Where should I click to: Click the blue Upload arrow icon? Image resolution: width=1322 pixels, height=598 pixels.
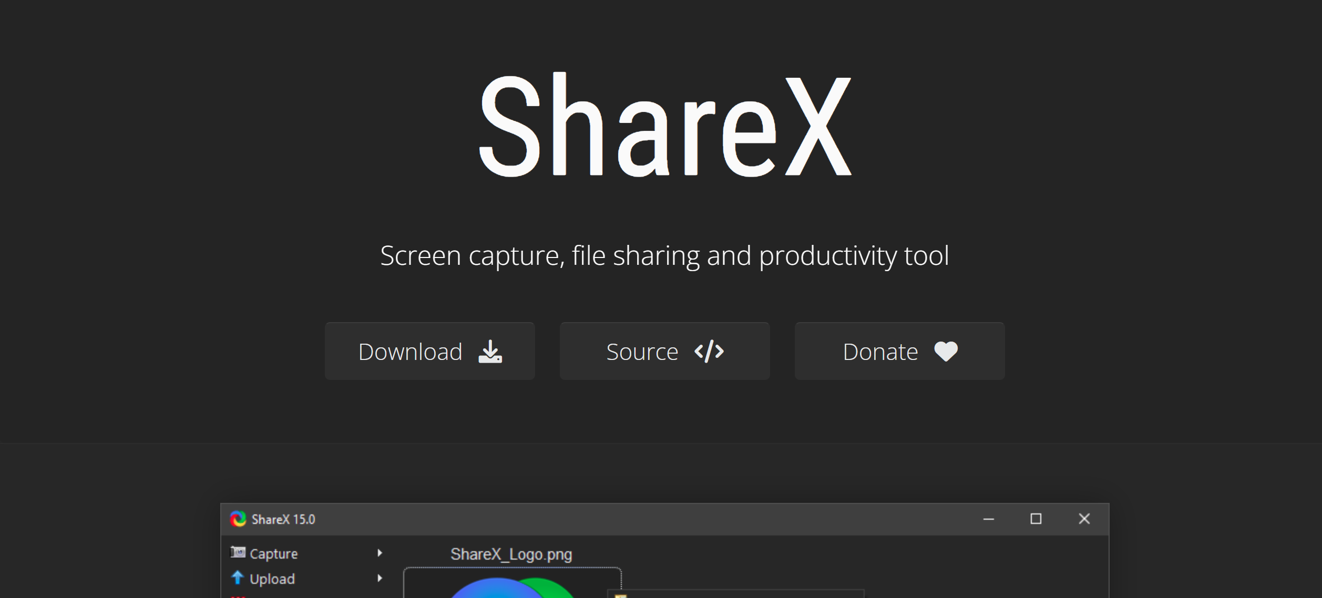tap(238, 578)
